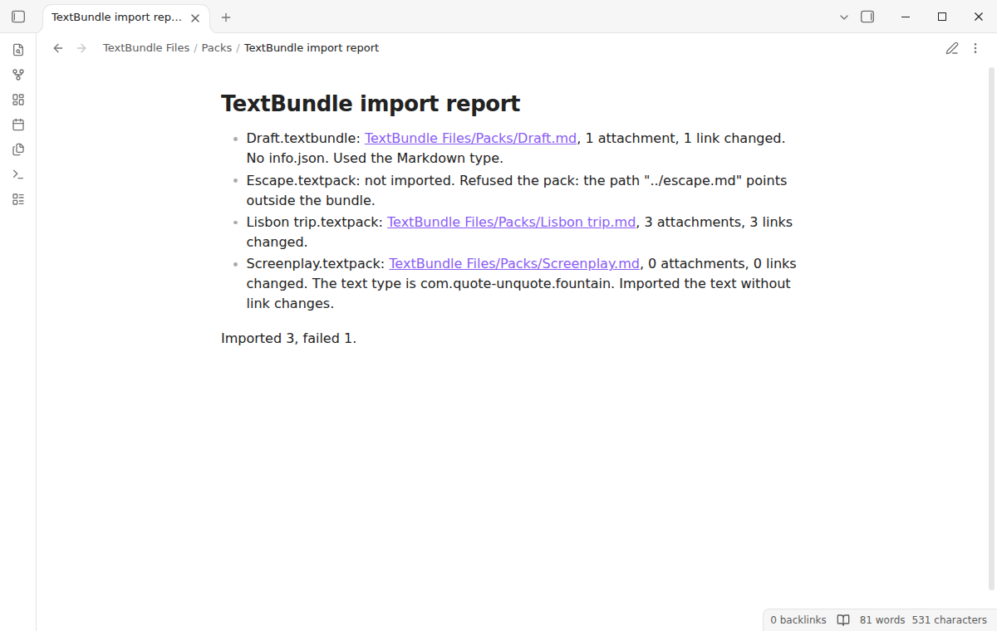
Task: Add a new tab with plus icon
Action: coord(226,17)
